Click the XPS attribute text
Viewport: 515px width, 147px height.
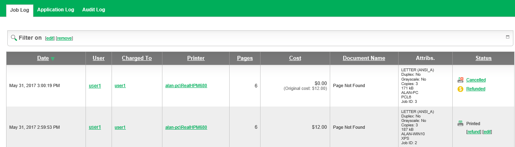(x=405, y=138)
